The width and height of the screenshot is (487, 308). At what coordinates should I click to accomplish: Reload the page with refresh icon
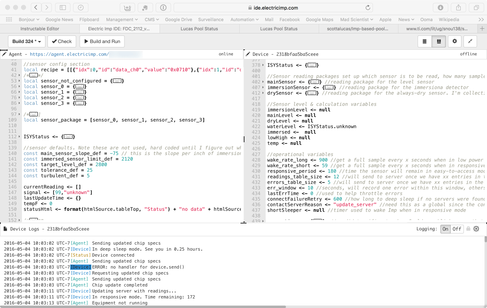click(x=368, y=8)
